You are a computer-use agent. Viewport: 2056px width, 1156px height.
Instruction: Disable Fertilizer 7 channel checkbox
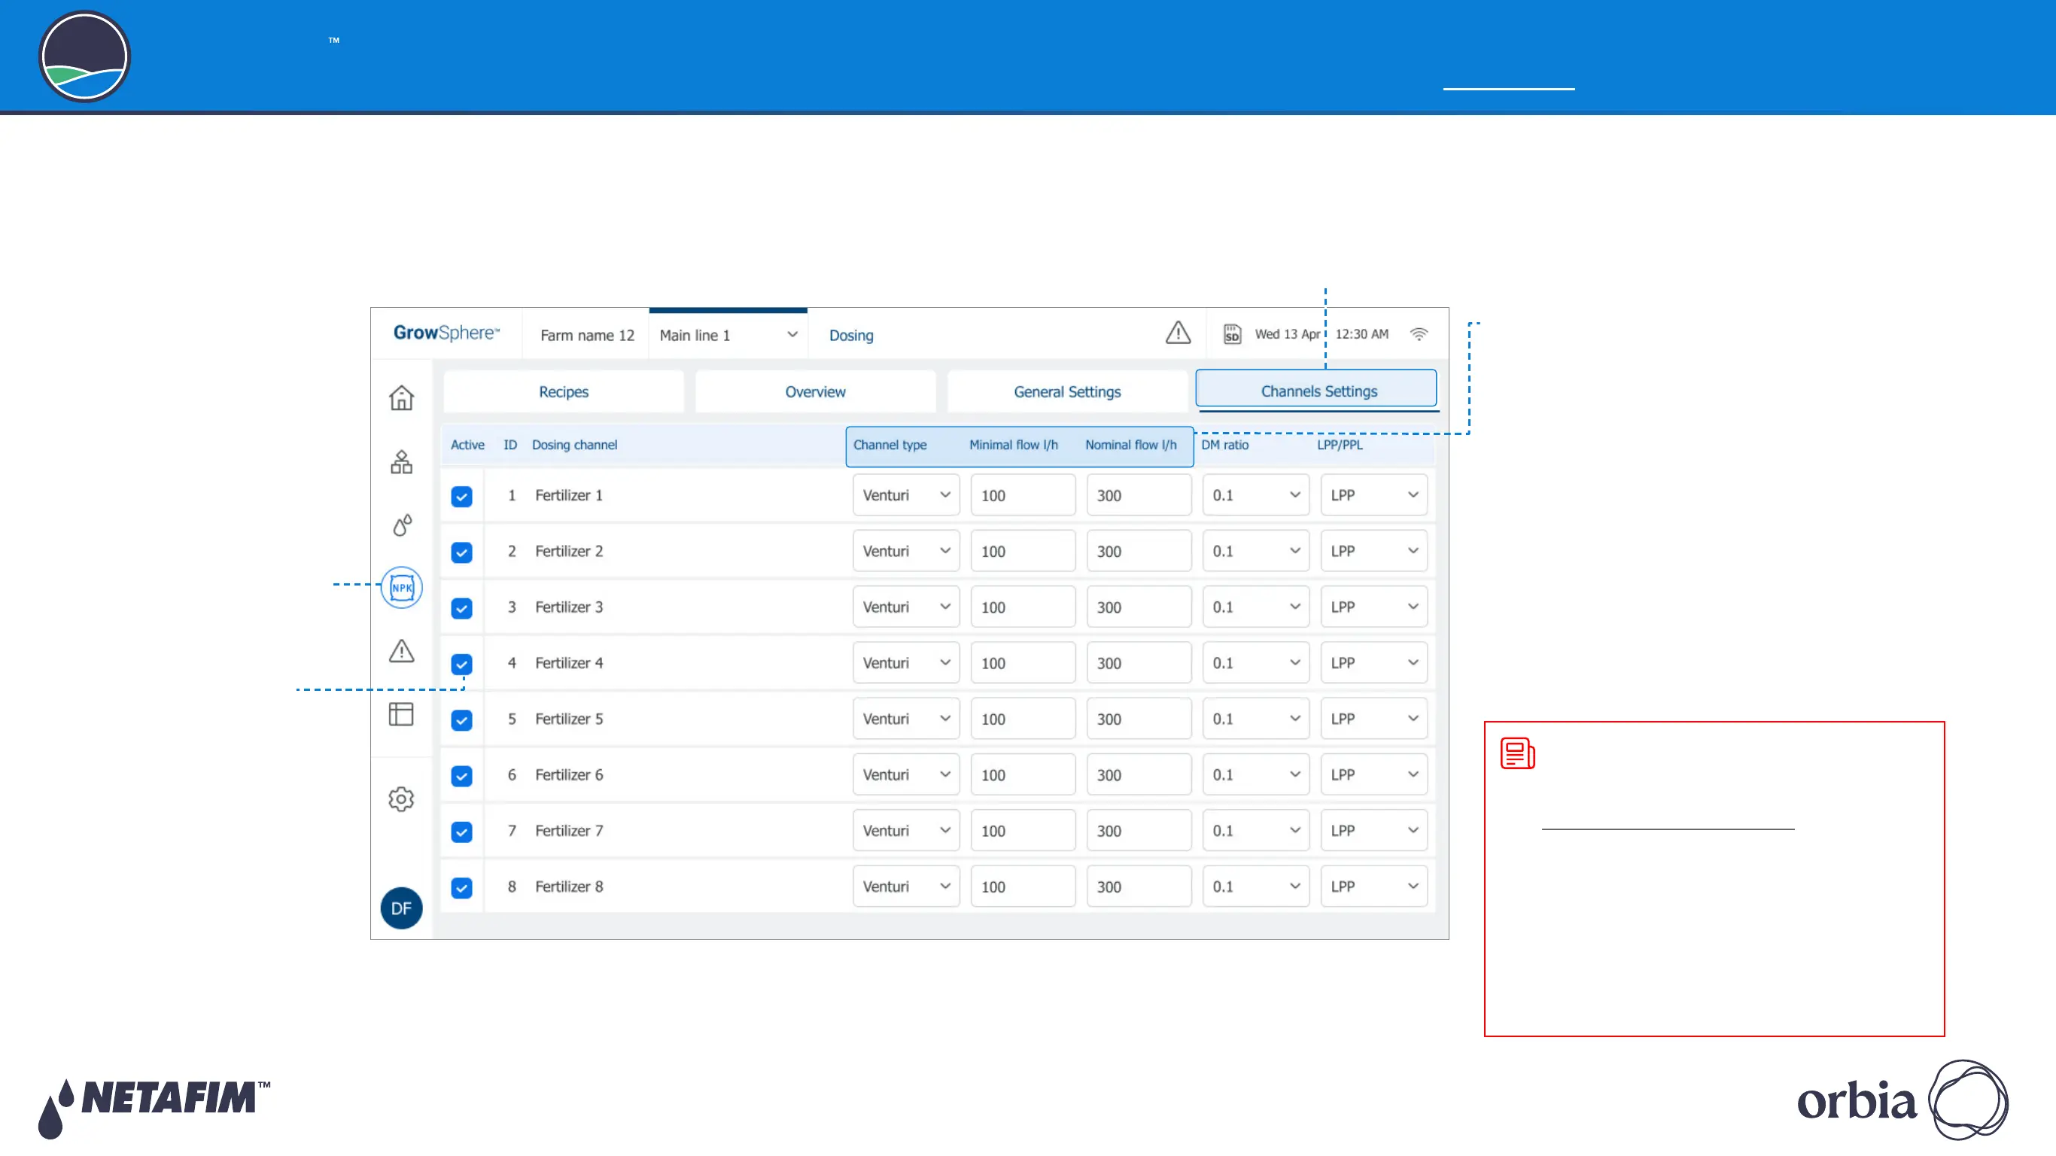coord(461,832)
